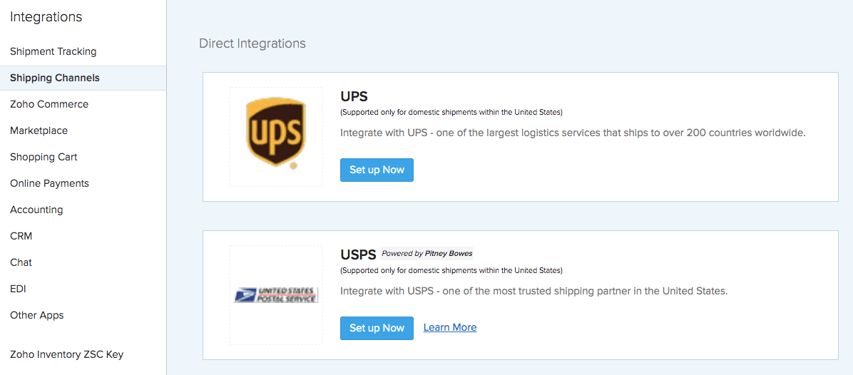Open Zoho Inventory ZSC Key
The height and width of the screenshot is (375, 853).
tap(67, 354)
